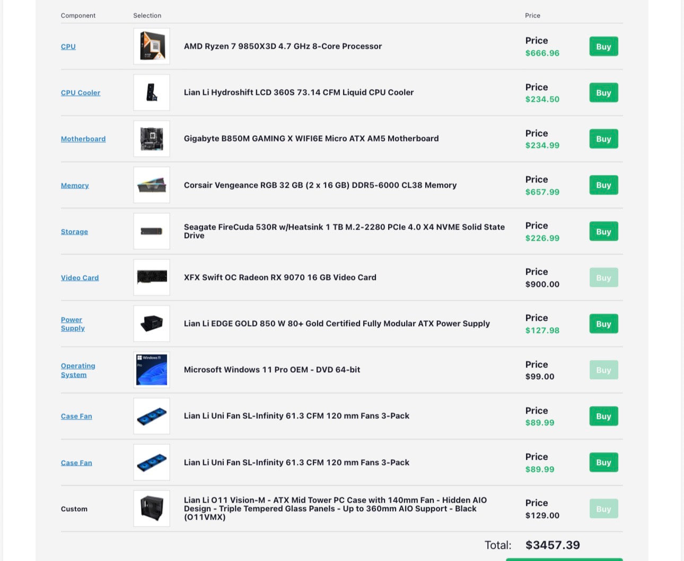Click the faded Buy button for Windows 11 Pro
684x561 pixels.
pyautogui.click(x=603, y=370)
